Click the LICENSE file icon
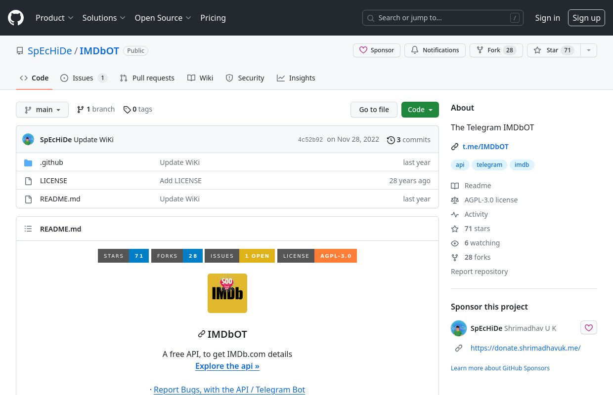This screenshot has width=613, height=395. point(28,181)
